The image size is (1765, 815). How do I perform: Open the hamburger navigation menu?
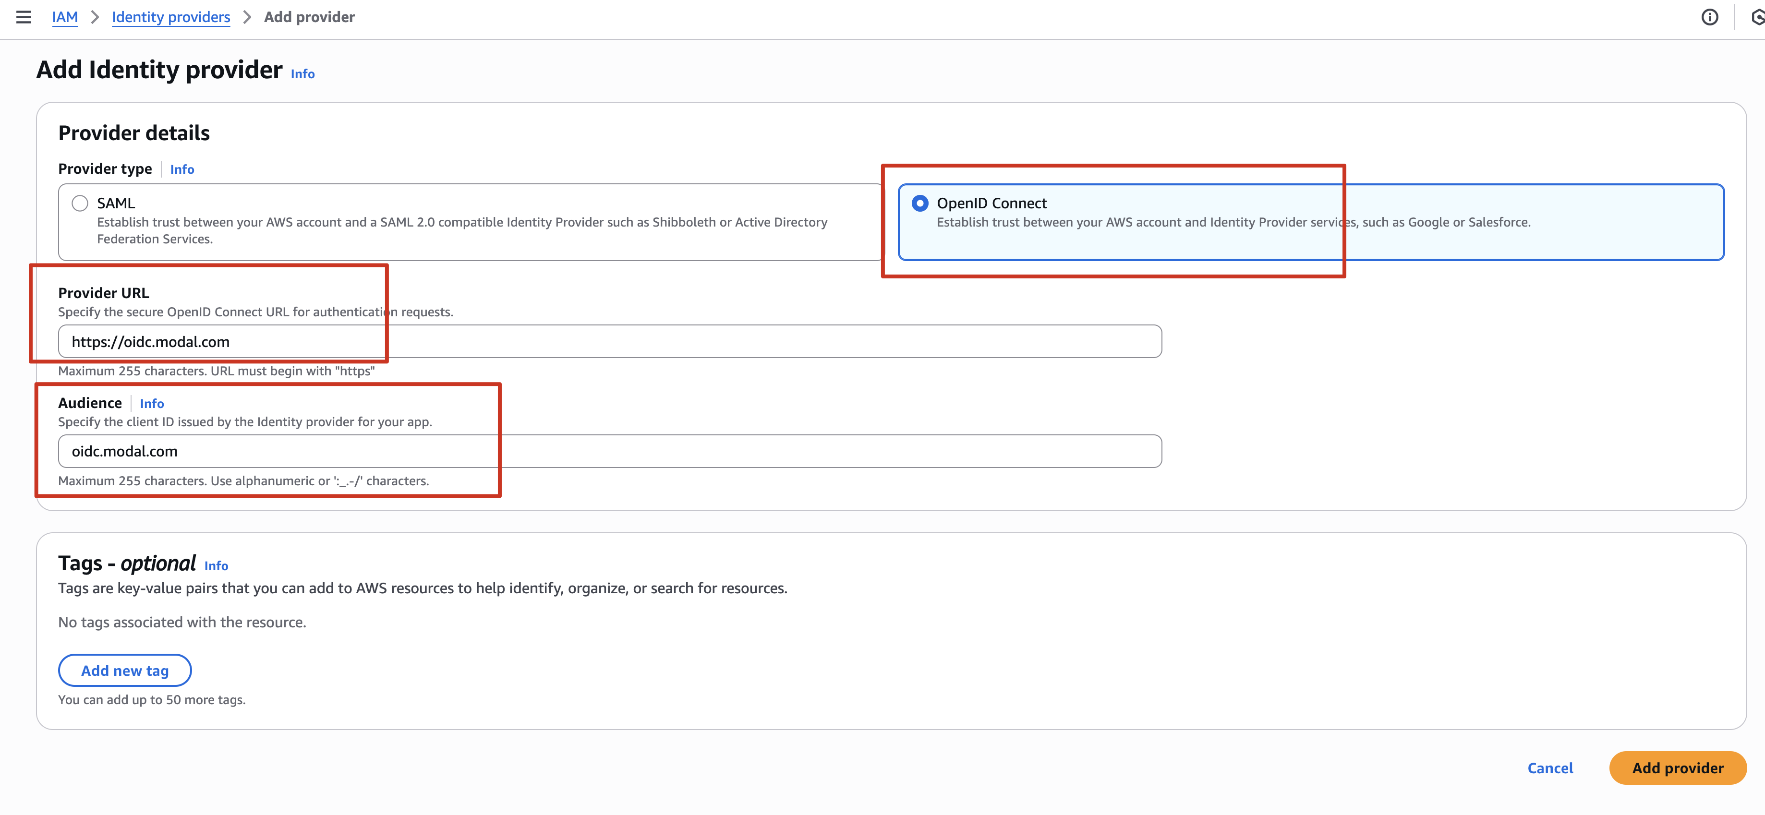pyautogui.click(x=24, y=17)
